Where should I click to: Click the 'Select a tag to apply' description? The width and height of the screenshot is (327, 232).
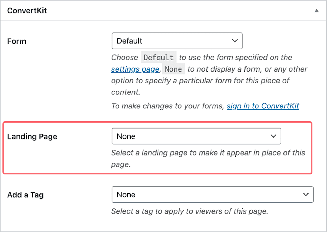click(x=190, y=211)
